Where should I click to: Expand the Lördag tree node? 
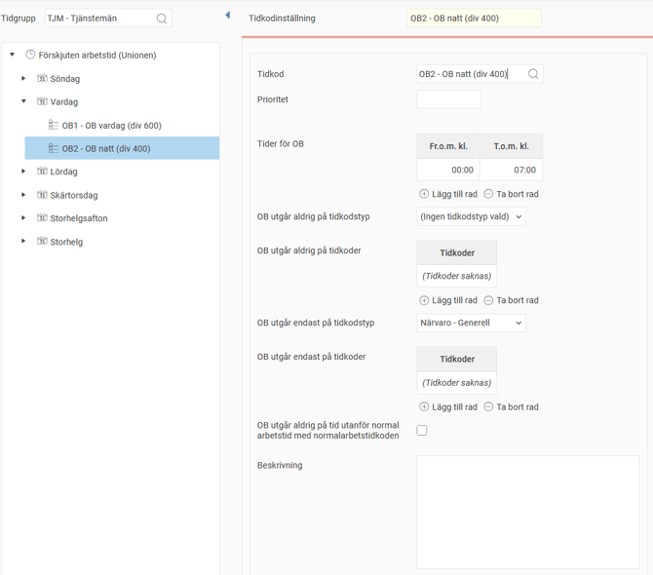24,172
